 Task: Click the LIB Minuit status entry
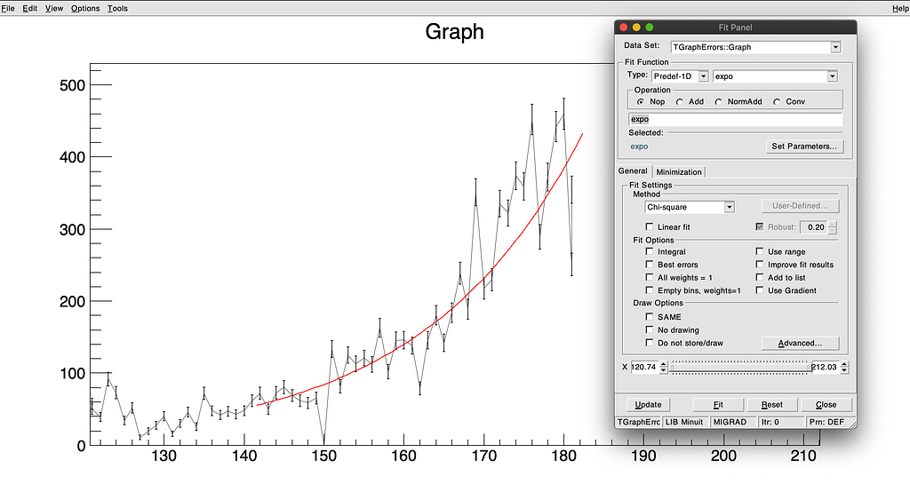click(x=685, y=423)
